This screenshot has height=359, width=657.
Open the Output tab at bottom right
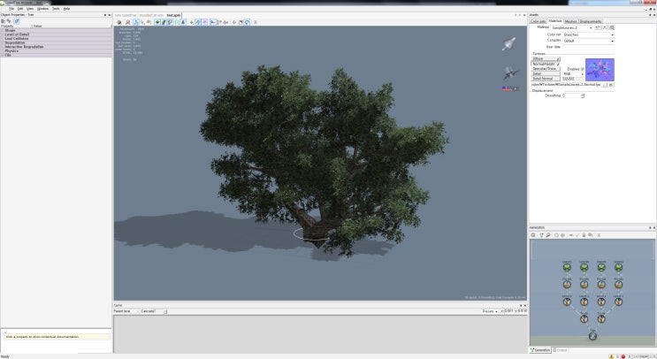[x=561, y=350]
